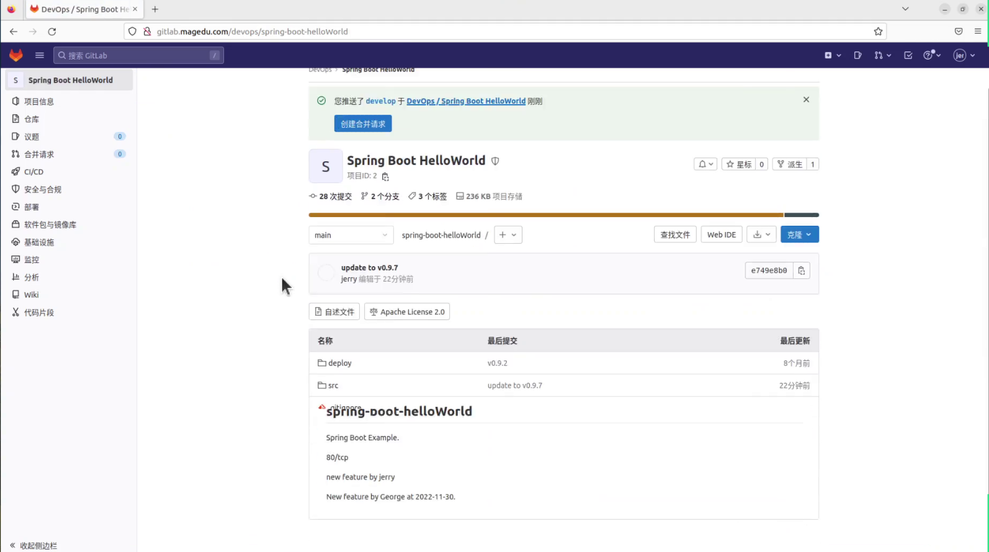View 28 次提交 commits
This screenshot has width=989, height=552.
[330, 197]
